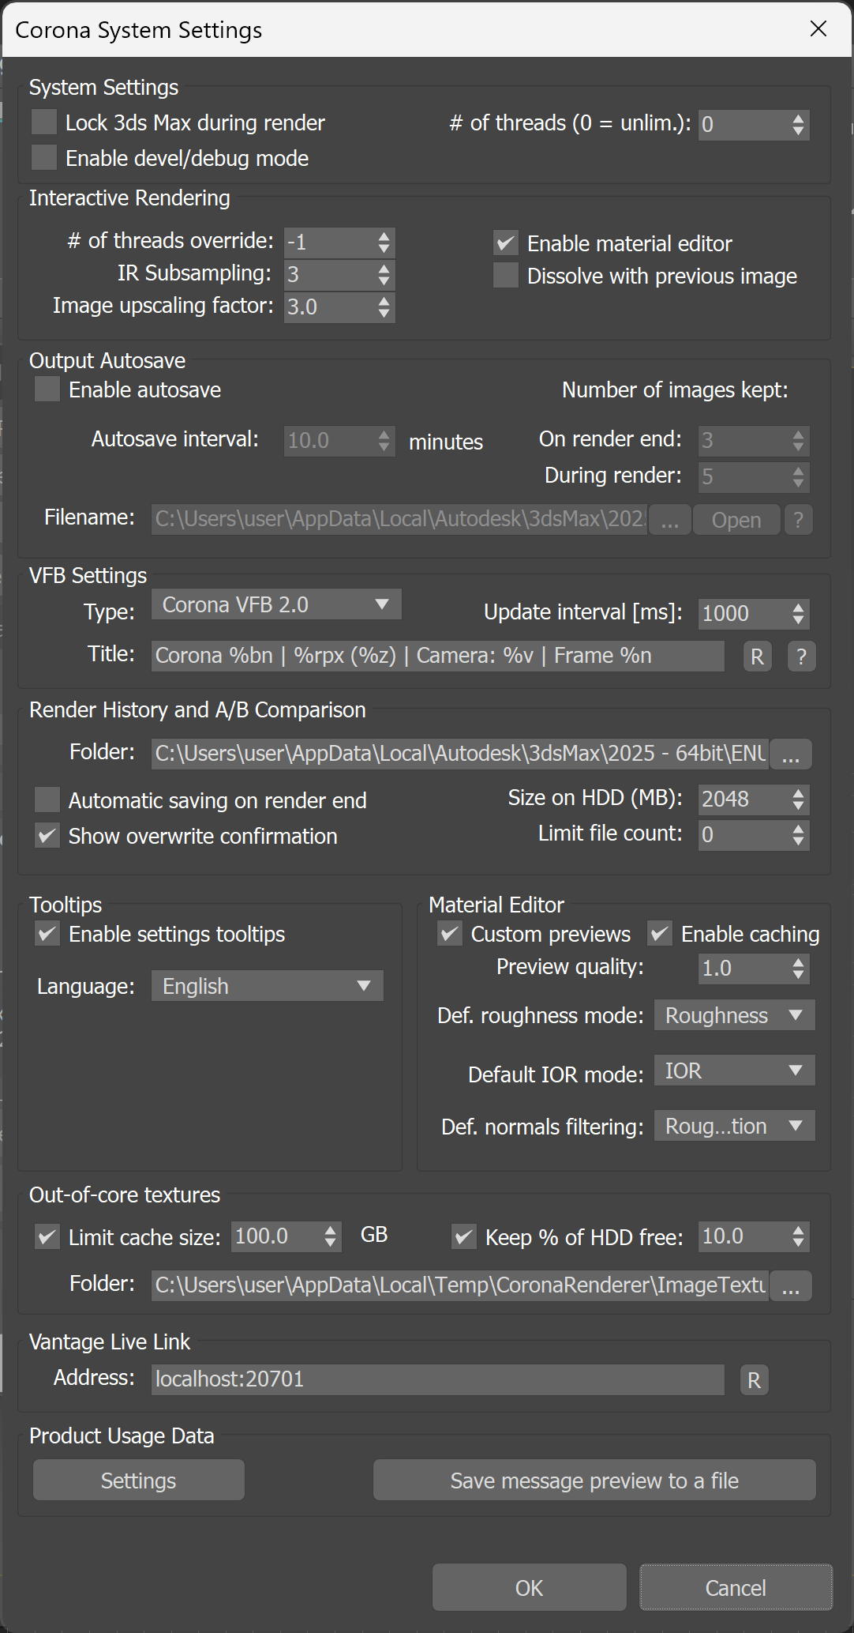Enable autosave checkbox in Output Autosave
Viewport: 854px width, 1633px height.
(47, 389)
